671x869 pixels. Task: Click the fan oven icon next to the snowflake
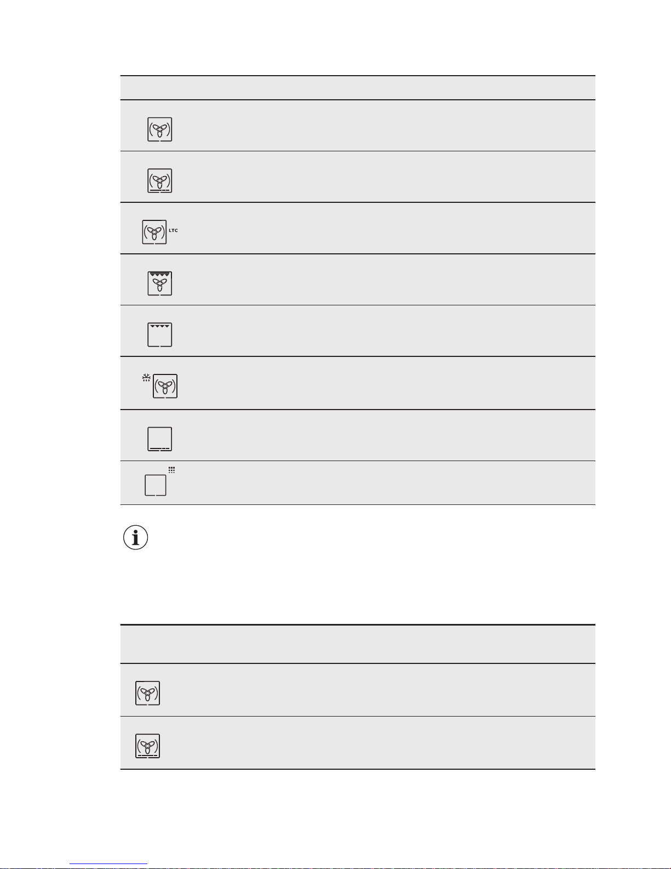point(165,386)
